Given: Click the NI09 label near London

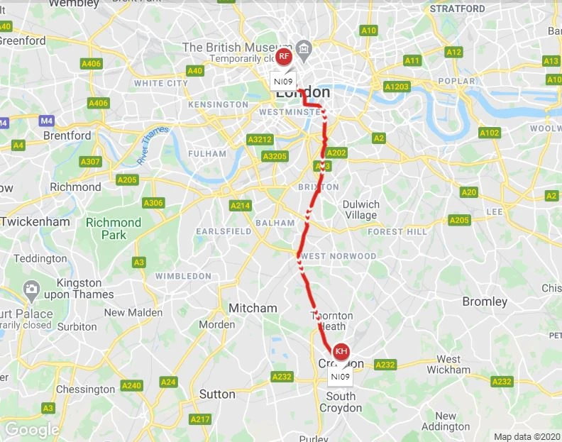Looking at the screenshot, I should coord(283,82).
